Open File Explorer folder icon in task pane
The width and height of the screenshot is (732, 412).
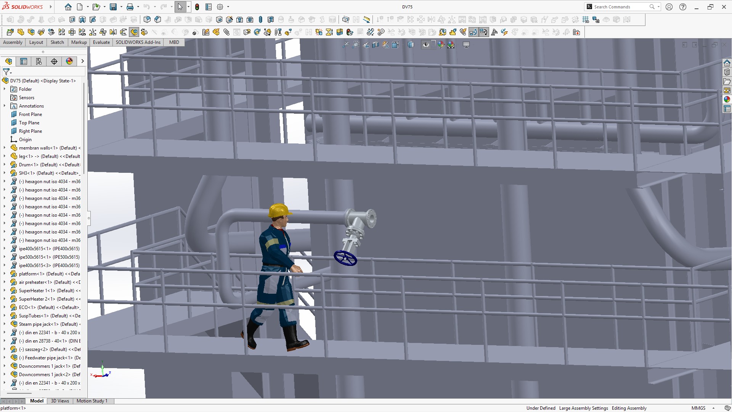pyautogui.click(x=727, y=81)
